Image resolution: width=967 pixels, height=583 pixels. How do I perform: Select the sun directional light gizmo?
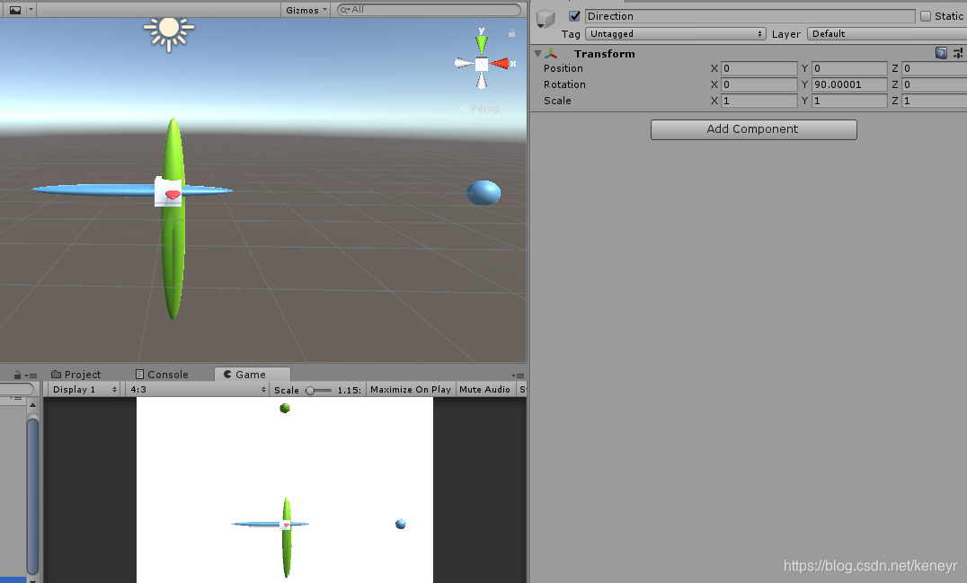168,31
